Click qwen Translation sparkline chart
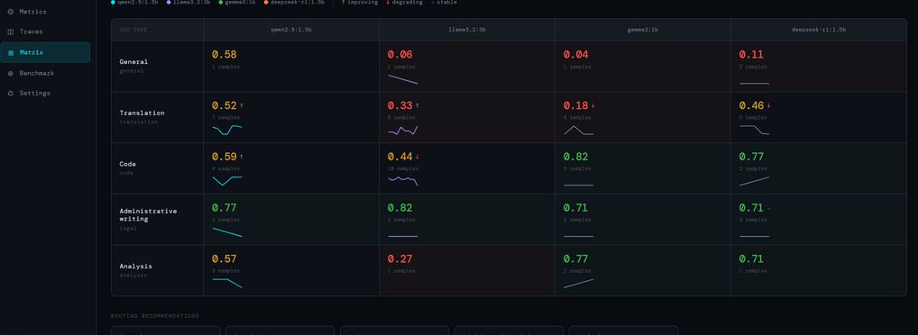The image size is (918, 335). pos(227,130)
